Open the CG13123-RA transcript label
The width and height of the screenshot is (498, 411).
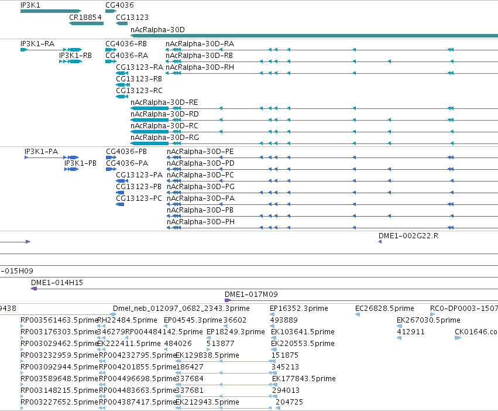point(139,67)
